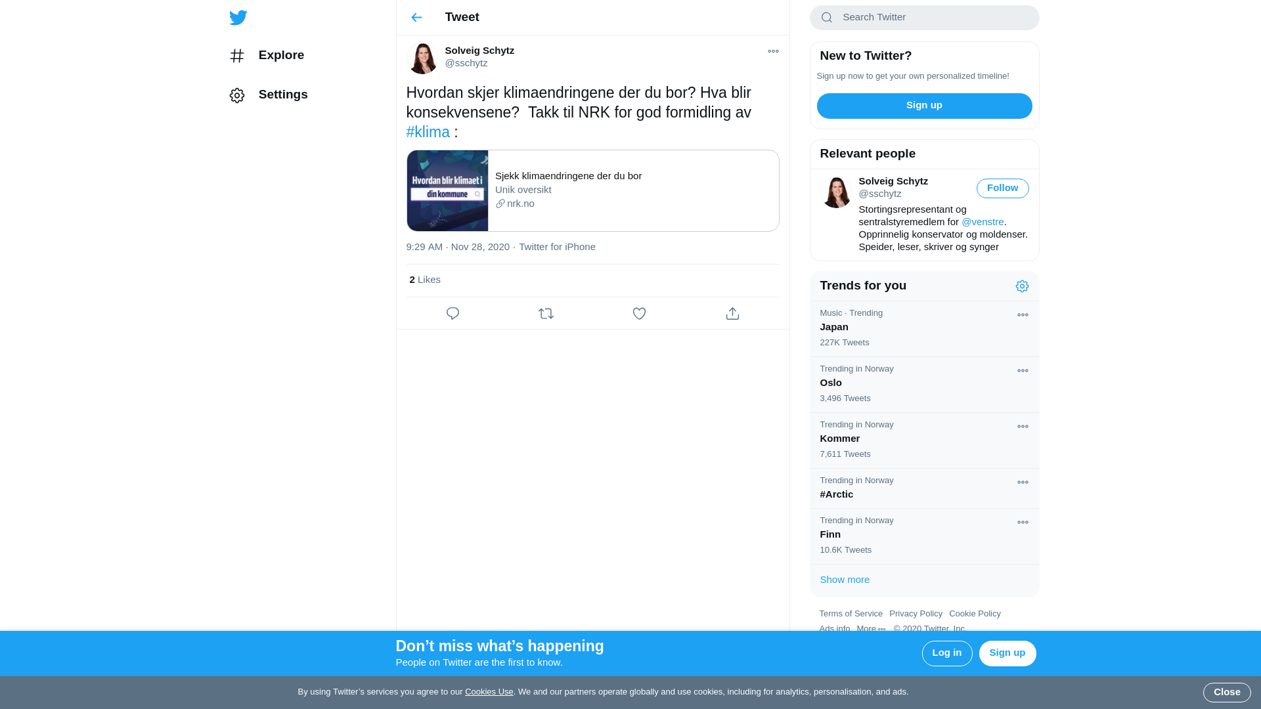Close the cookie notice
1261x709 pixels.
1227,693
